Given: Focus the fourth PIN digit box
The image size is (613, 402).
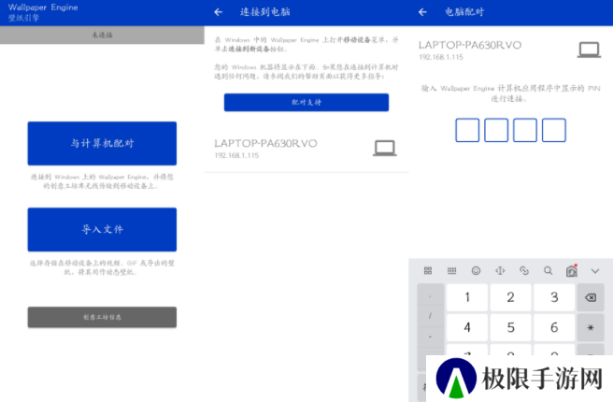Looking at the screenshot, I should tap(553, 130).
